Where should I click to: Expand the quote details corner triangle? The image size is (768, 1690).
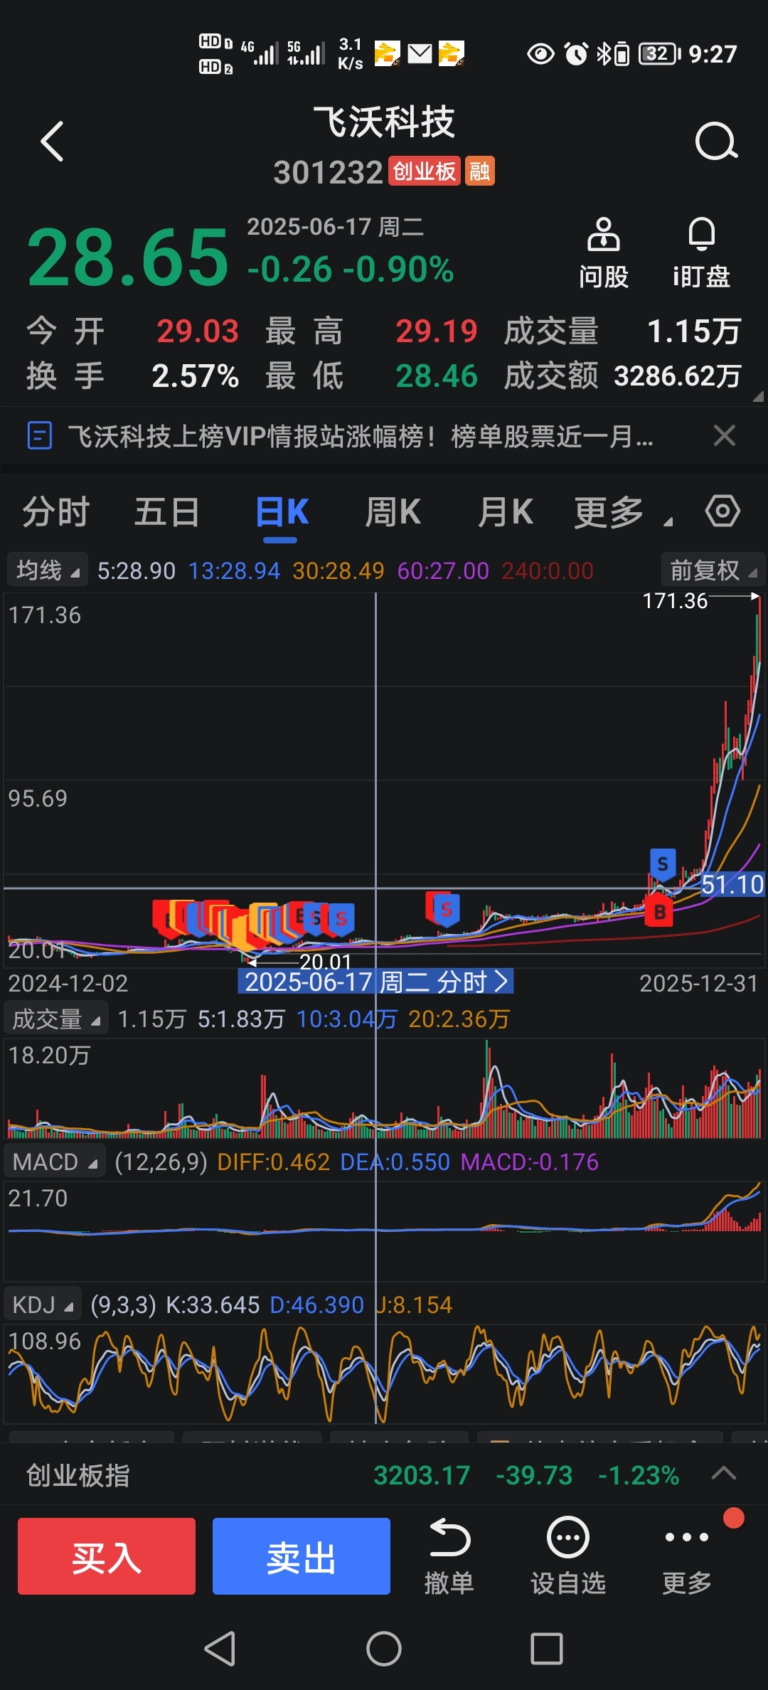758,396
